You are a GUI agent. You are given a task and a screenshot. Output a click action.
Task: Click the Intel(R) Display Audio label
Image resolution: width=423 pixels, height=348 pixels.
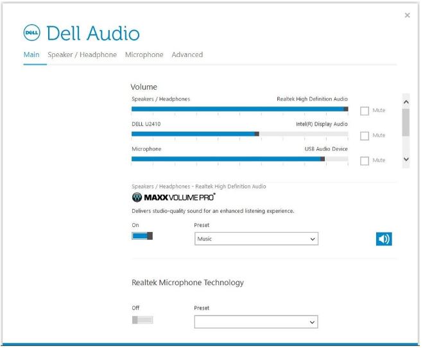(x=322, y=124)
